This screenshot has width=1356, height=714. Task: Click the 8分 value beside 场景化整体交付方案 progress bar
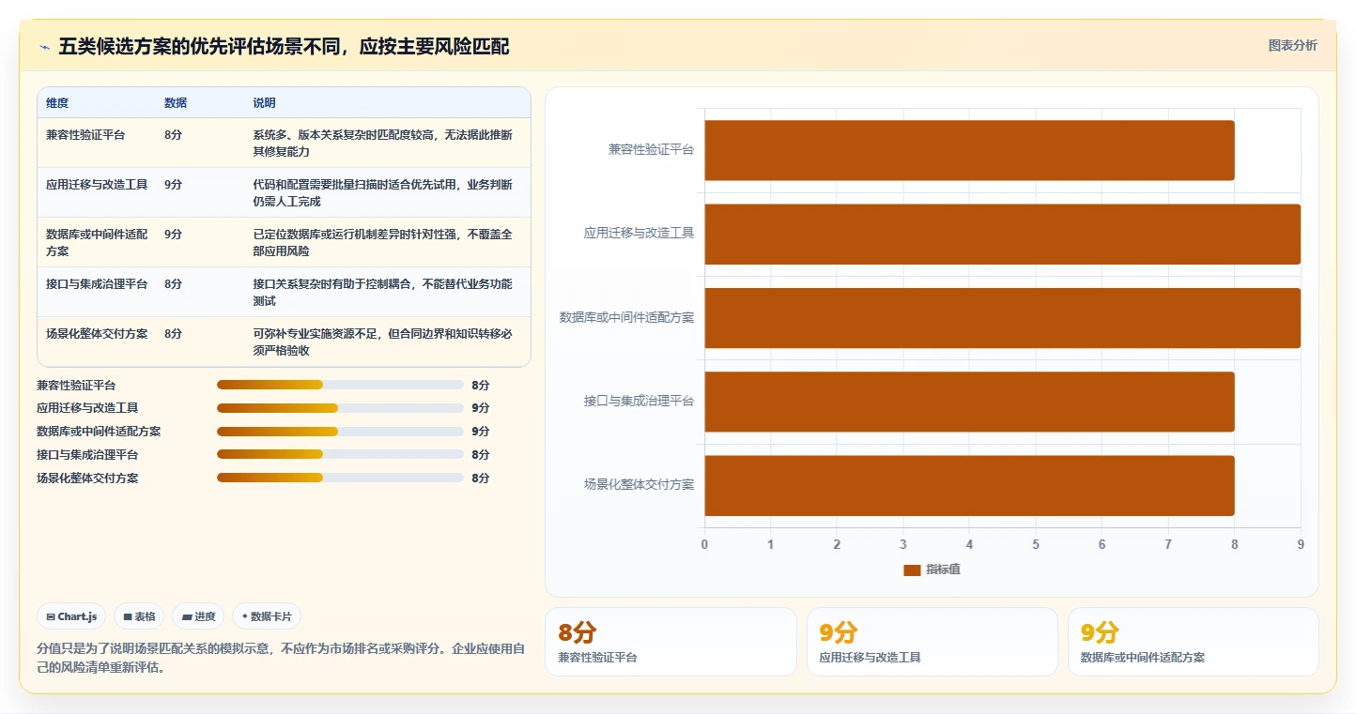(x=481, y=479)
